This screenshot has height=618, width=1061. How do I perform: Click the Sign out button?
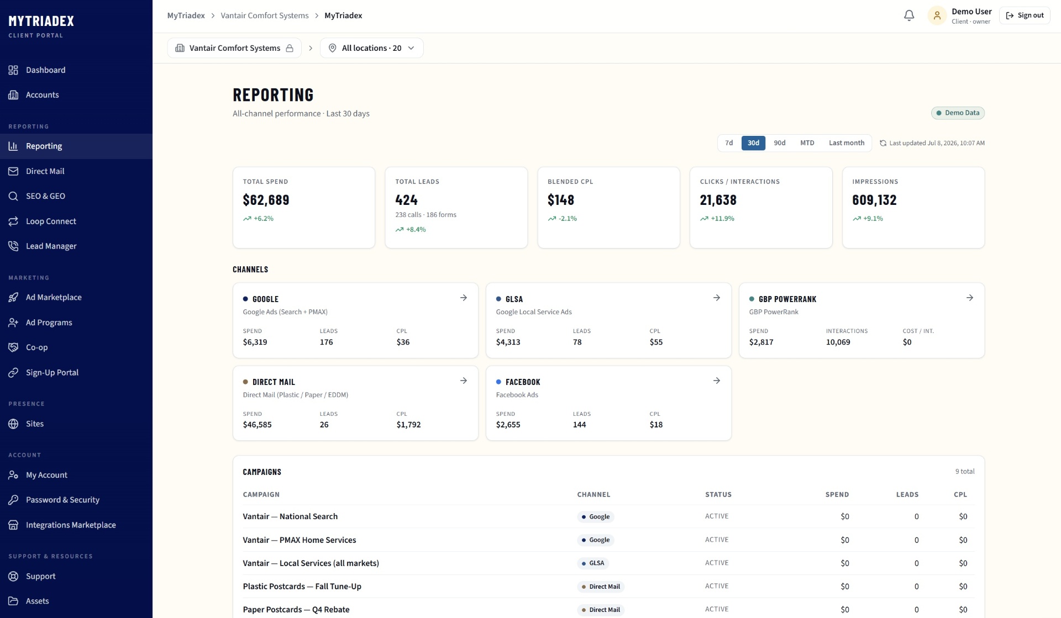1025,15
